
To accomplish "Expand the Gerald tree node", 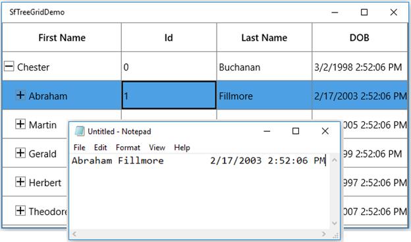I will click(x=20, y=153).
